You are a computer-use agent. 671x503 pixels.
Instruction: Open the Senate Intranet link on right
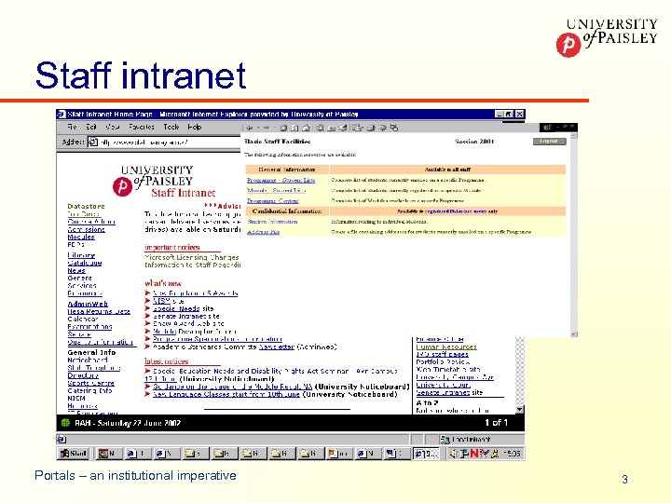pos(443,392)
